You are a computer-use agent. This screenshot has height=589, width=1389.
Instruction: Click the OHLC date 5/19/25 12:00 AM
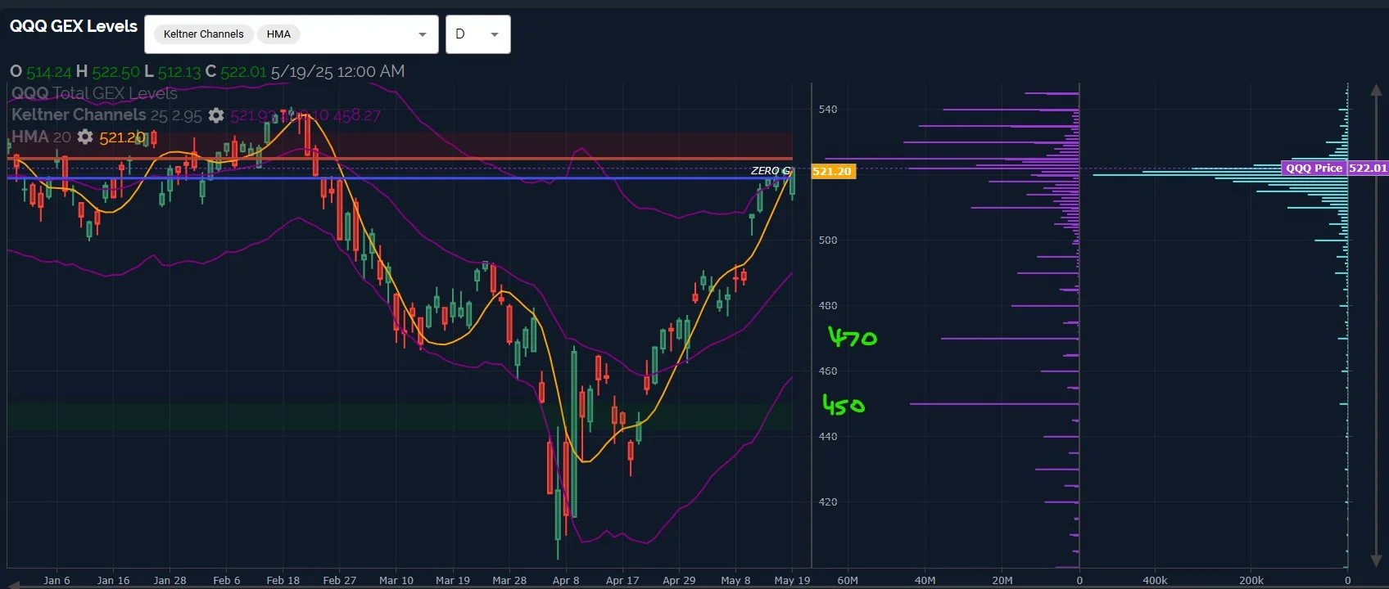(337, 72)
